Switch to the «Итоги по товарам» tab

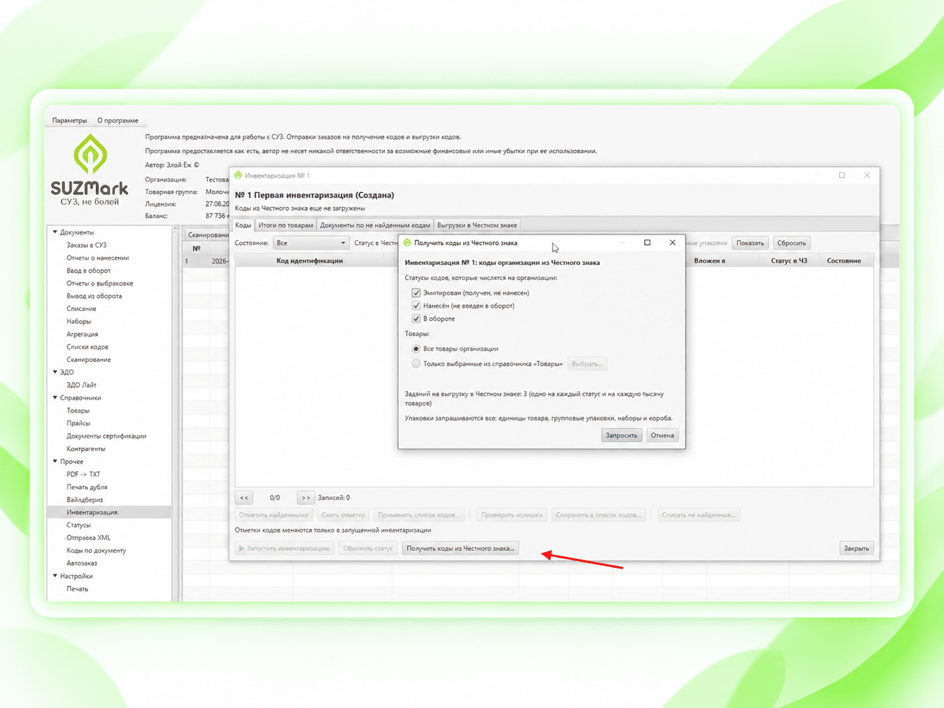[x=286, y=226]
